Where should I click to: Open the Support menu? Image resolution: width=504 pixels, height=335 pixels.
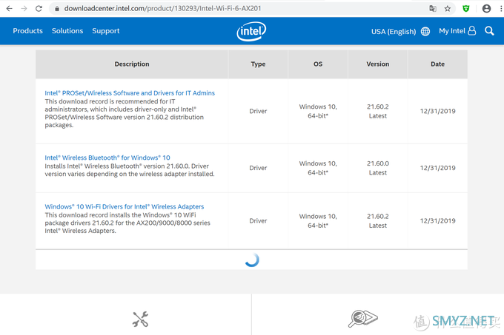[x=106, y=31]
